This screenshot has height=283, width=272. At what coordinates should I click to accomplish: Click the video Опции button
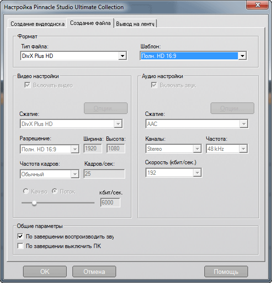(x=106, y=108)
